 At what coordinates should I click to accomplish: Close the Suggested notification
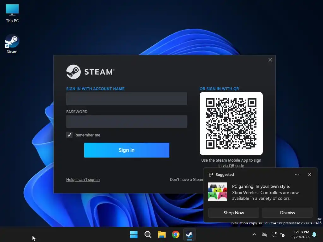(309, 175)
